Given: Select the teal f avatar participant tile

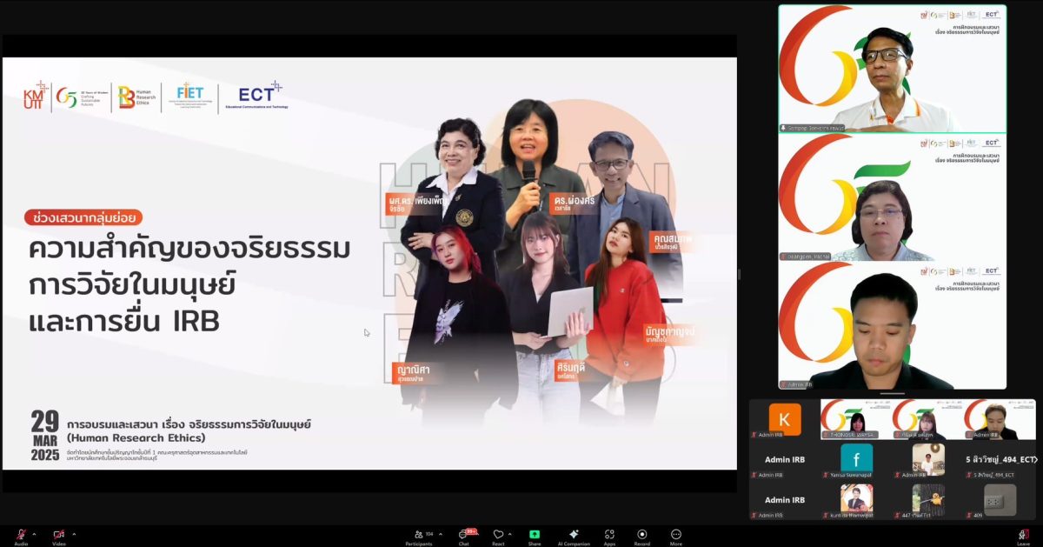Looking at the screenshot, I should click(x=856, y=459).
